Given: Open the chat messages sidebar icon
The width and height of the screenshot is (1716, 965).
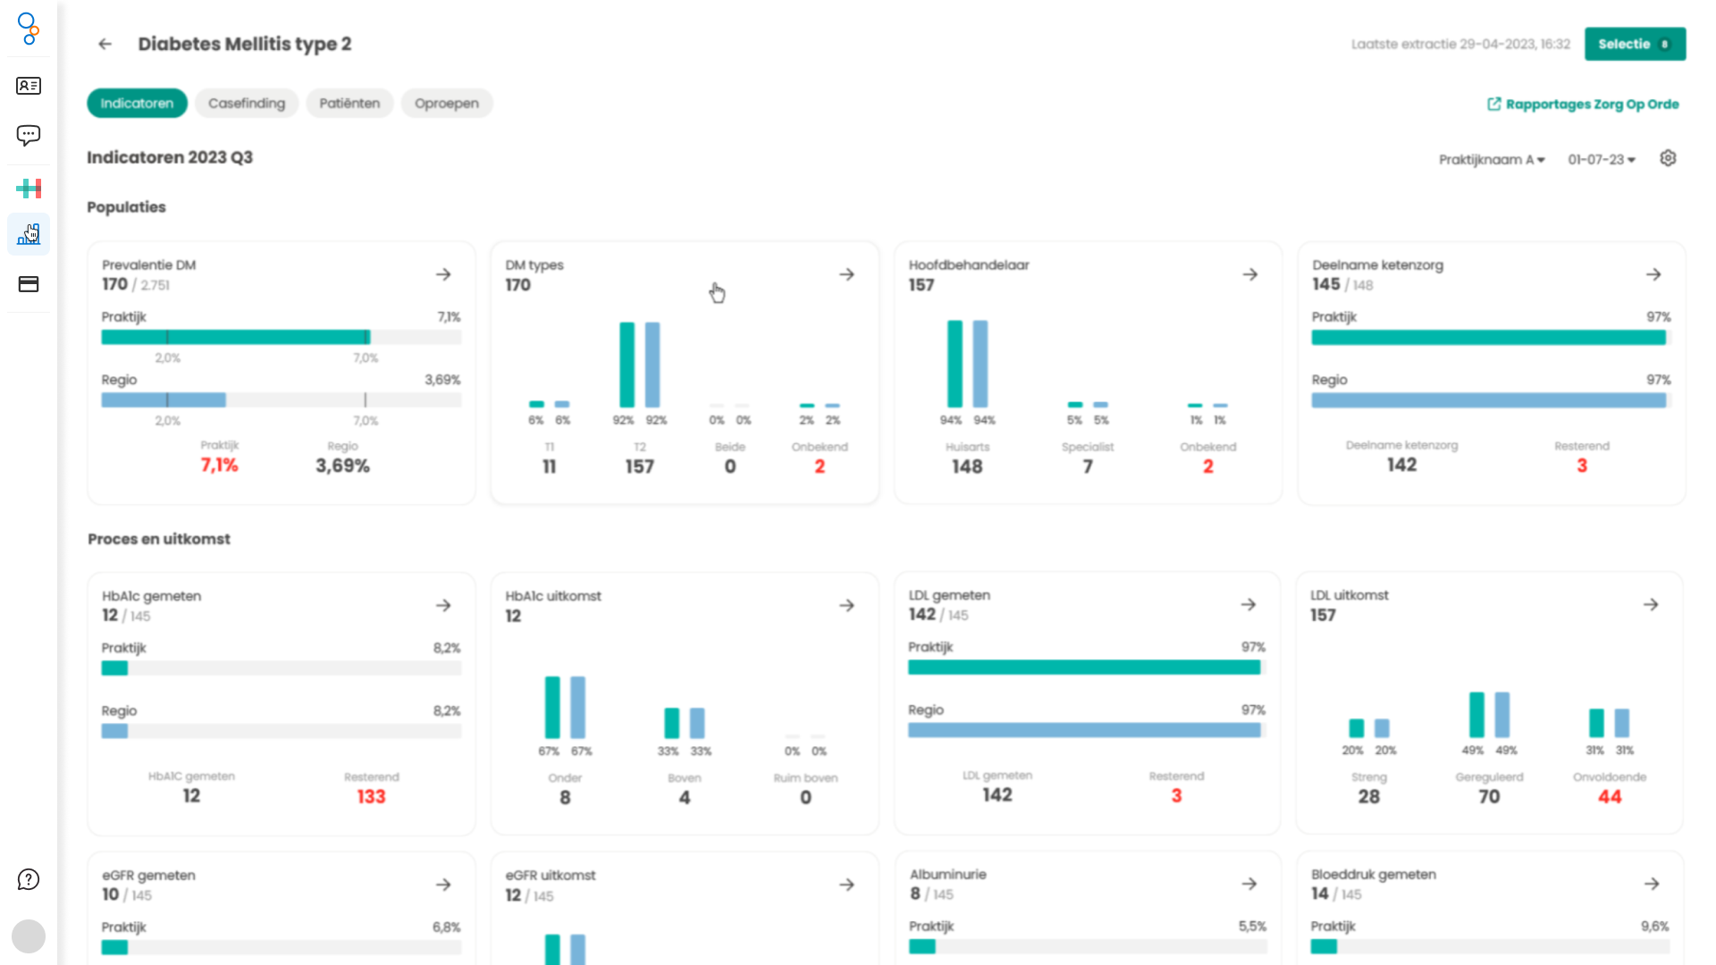Looking at the screenshot, I should tap(29, 135).
